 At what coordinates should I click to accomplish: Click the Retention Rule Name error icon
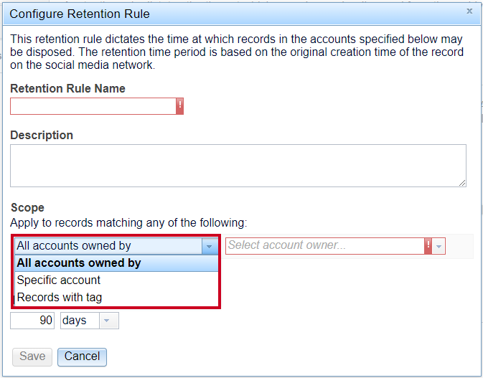[x=179, y=106]
